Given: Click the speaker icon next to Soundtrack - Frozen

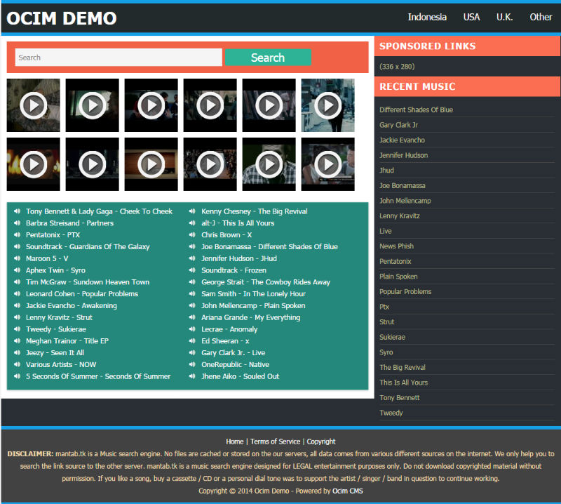Looking at the screenshot, I should tap(192, 270).
